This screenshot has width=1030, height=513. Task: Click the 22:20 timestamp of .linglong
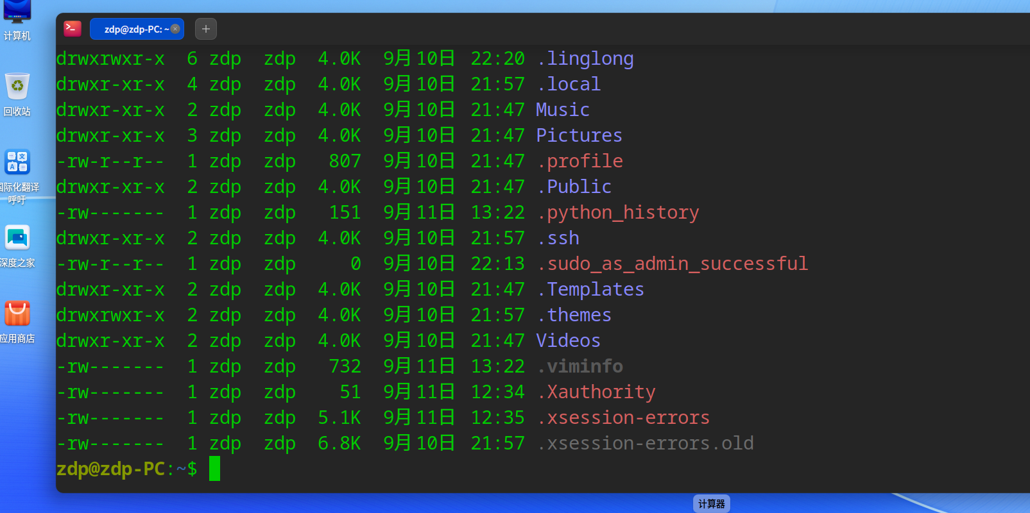click(x=498, y=59)
